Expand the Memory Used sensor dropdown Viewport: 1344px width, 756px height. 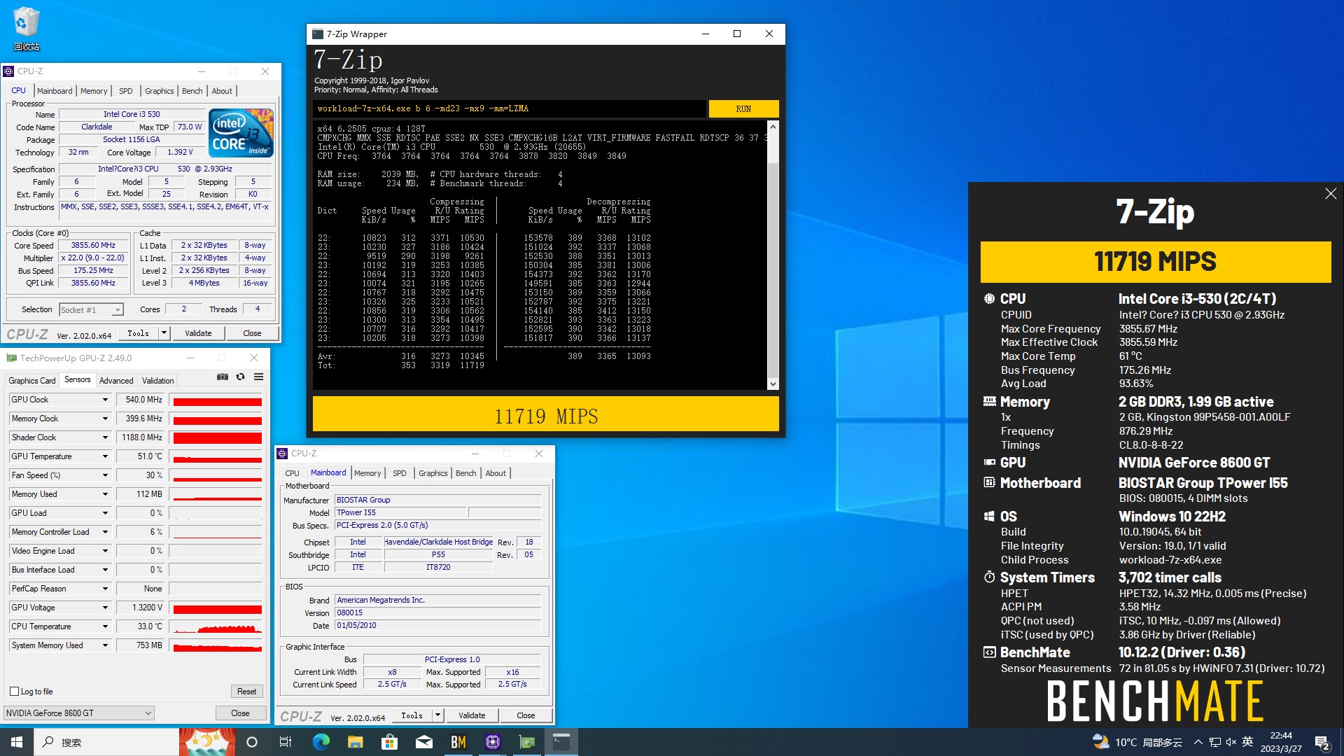coord(105,494)
